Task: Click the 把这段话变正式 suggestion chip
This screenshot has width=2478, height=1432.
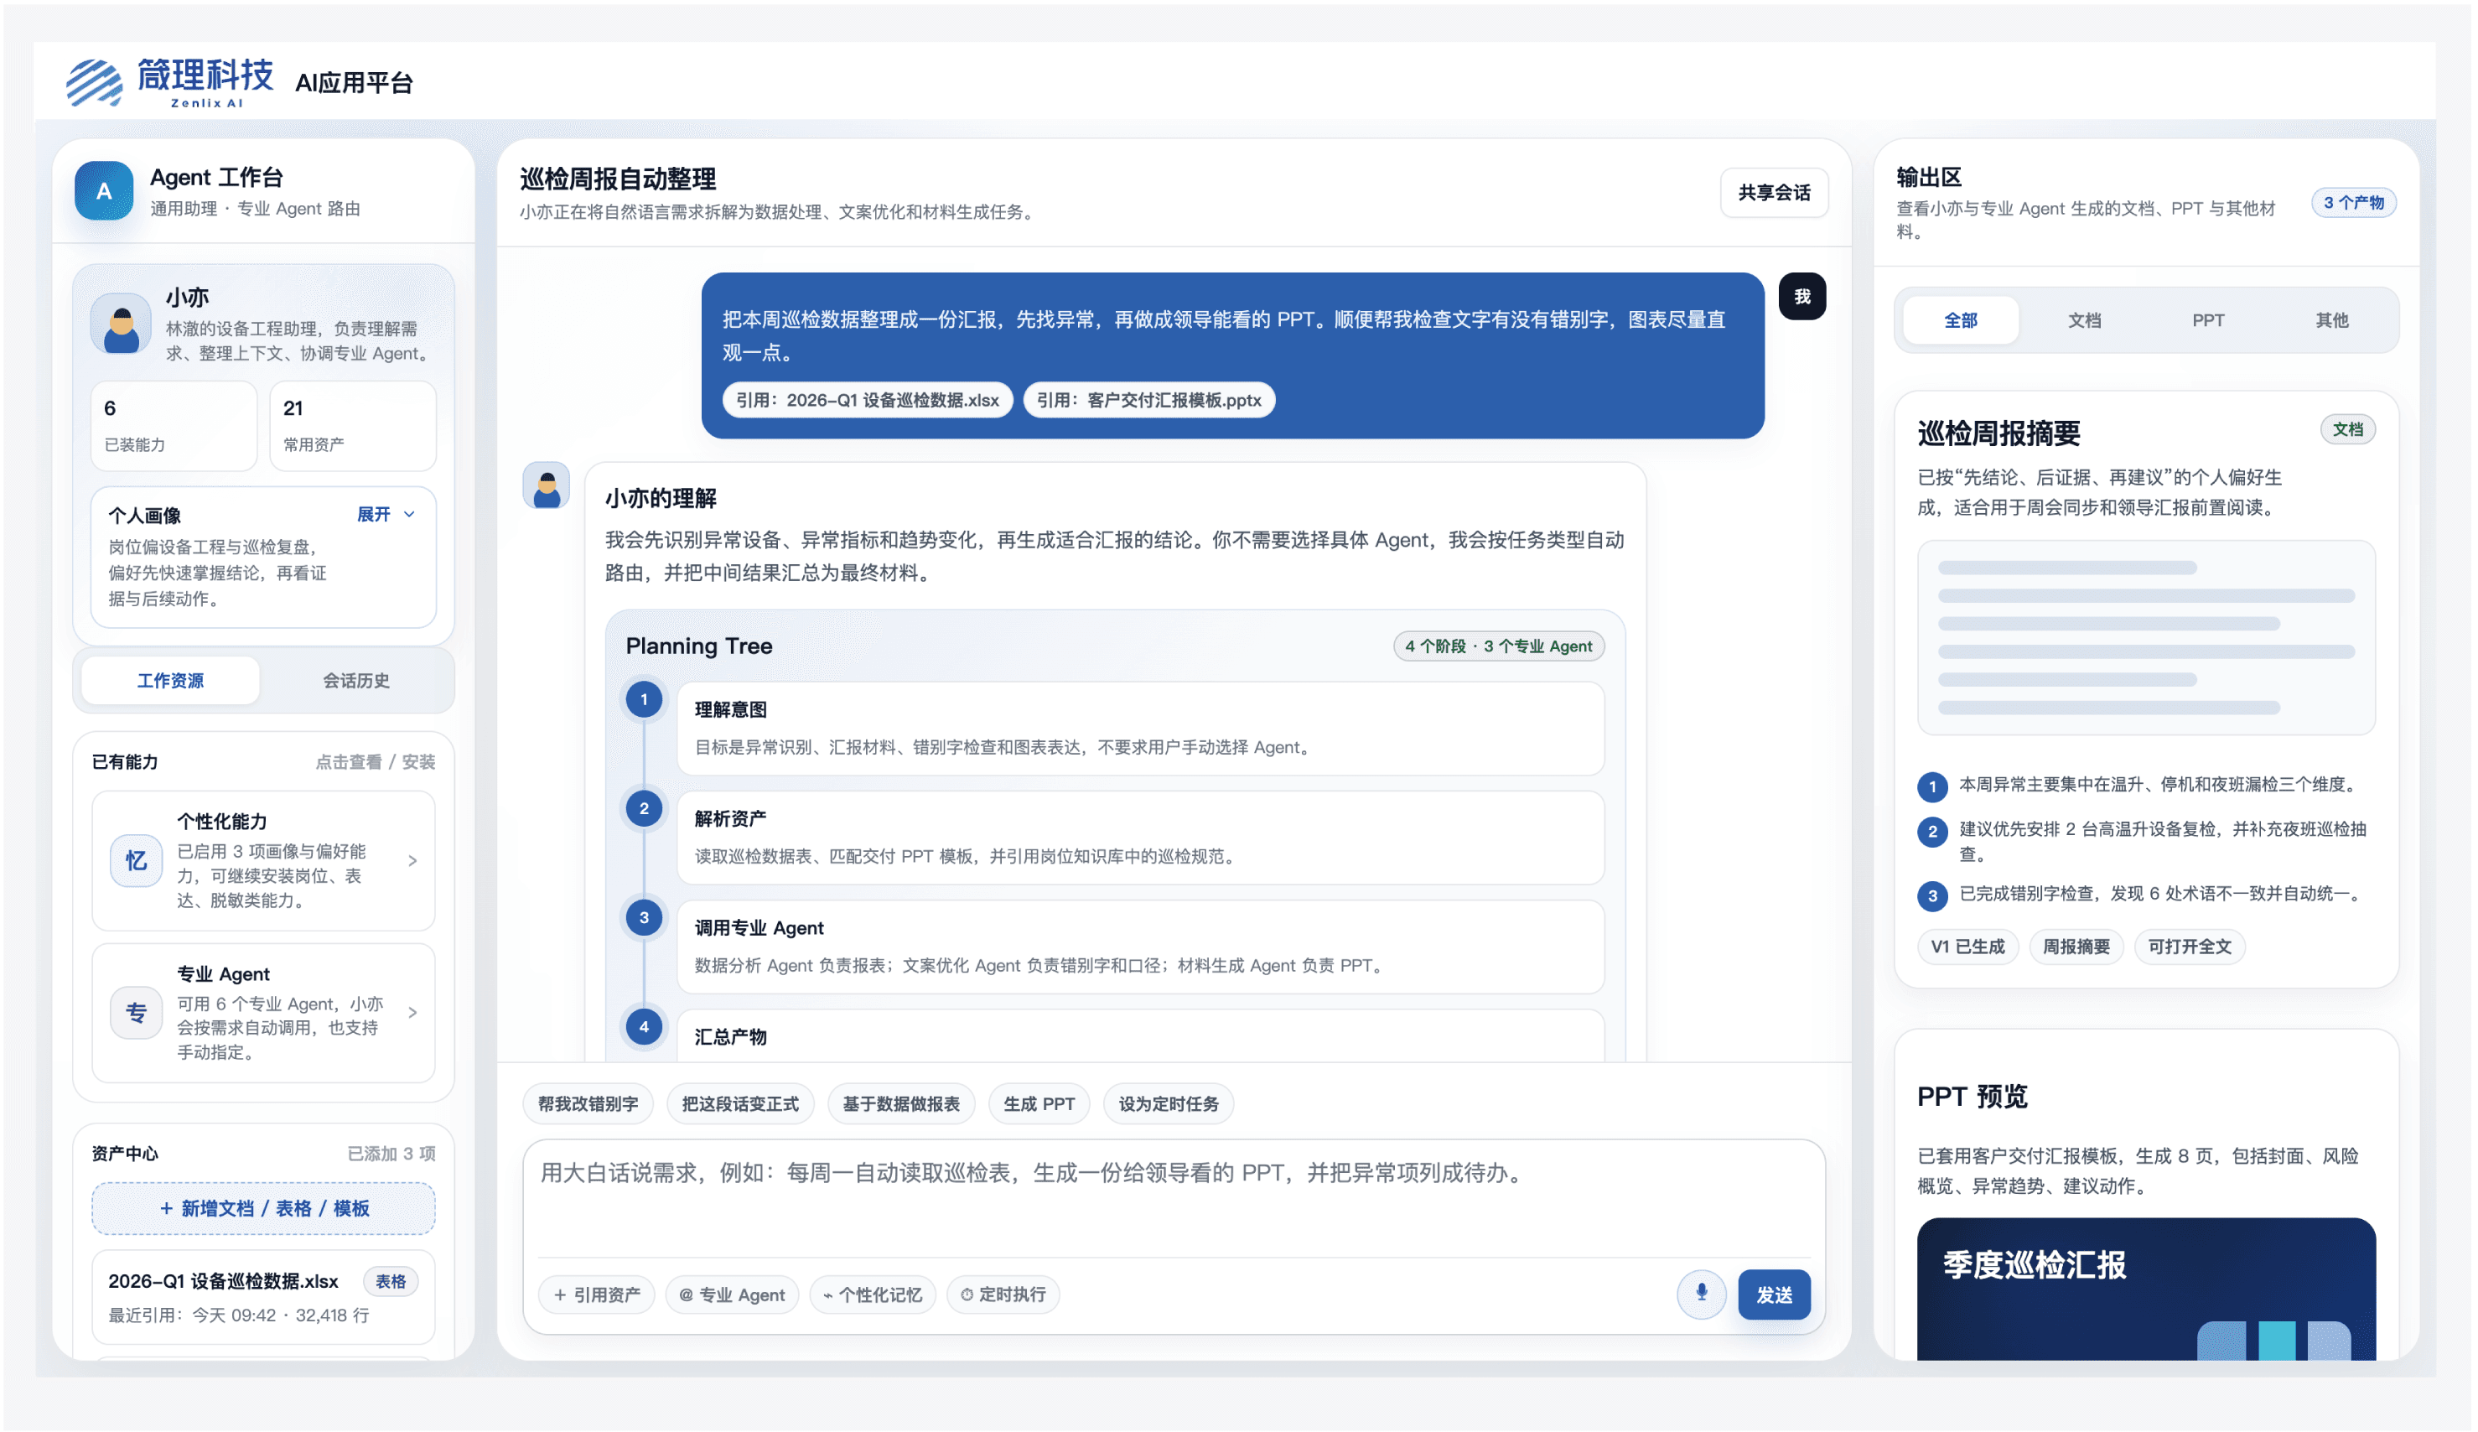Action: coord(740,1103)
